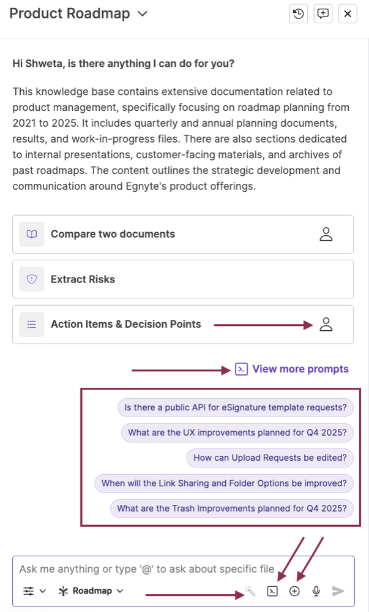Click the person icon on Compare two documents

[x=326, y=234]
